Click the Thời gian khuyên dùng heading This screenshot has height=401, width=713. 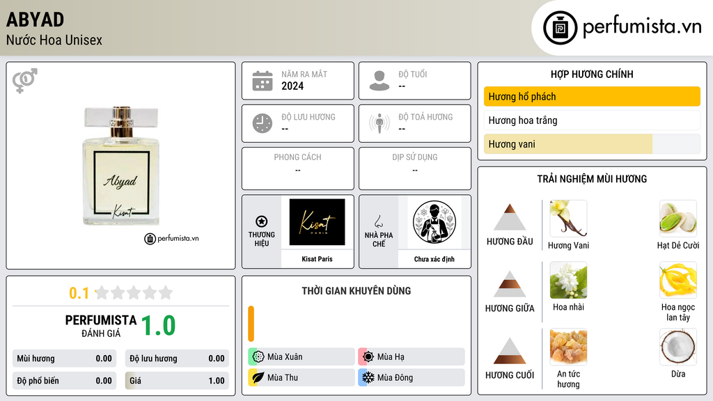pyautogui.click(x=356, y=290)
